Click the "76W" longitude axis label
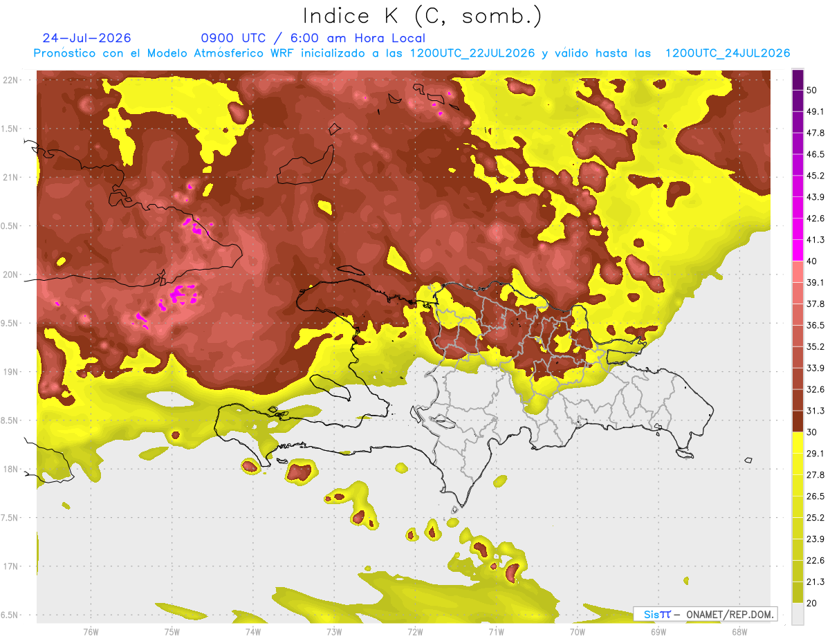The image size is (830, 641). coord(91,633)
